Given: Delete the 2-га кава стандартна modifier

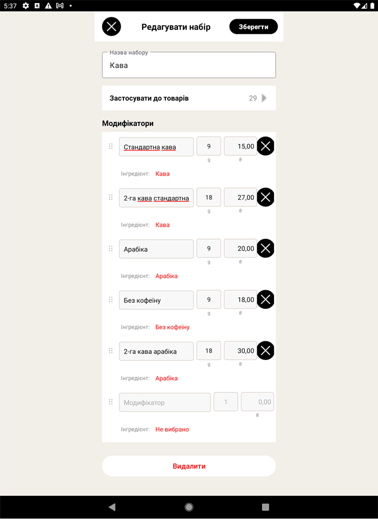Looking at the screenshot, I should coord(266,197).
